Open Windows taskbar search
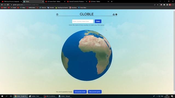The image size is (175, 98). point(7,96)
